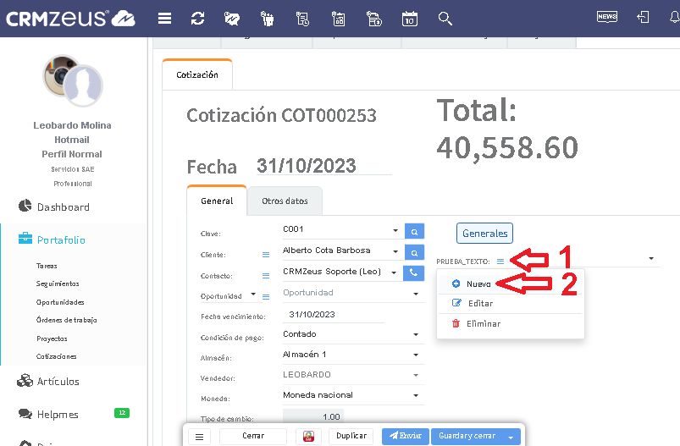
Task: Click the CRMZeus logo
Action: [x=70, y=19]
